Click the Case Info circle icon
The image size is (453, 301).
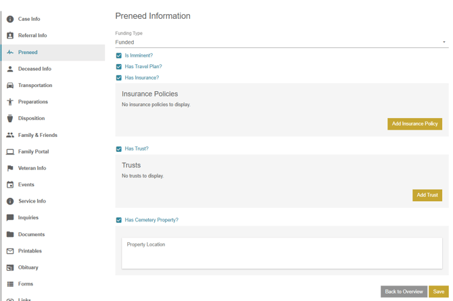click(x=10, y=19)
